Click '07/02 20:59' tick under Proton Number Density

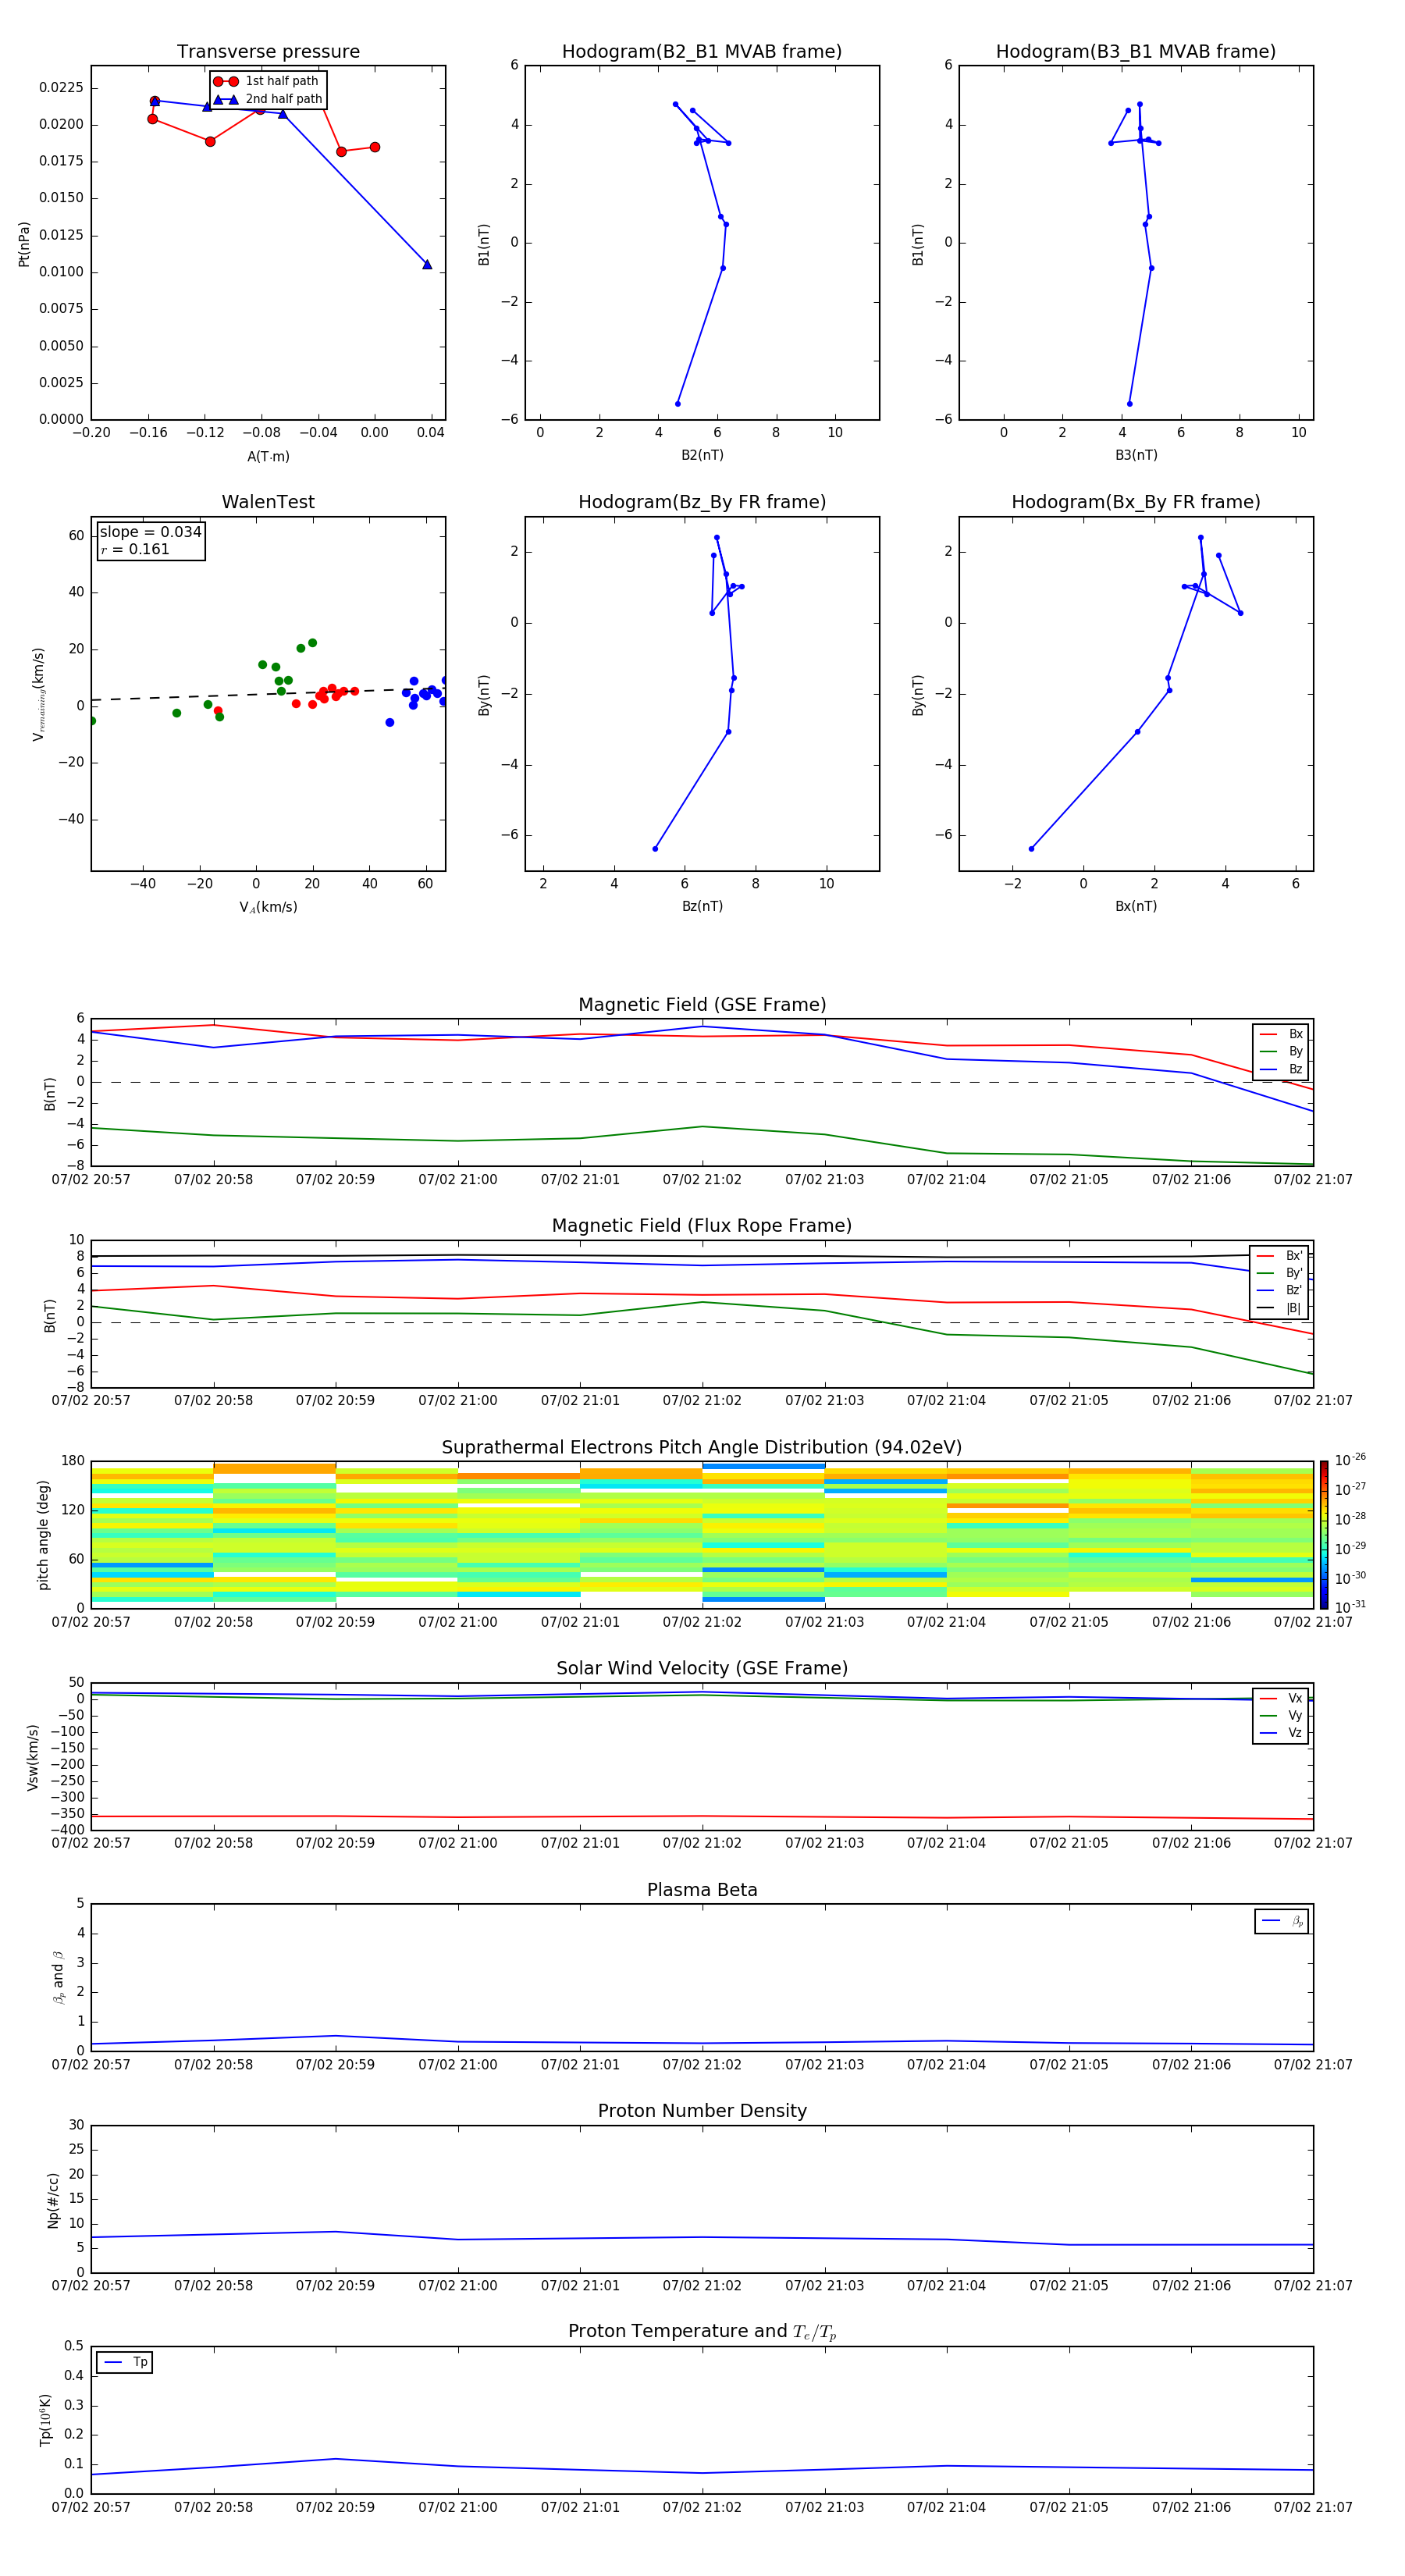(335, 2286)
